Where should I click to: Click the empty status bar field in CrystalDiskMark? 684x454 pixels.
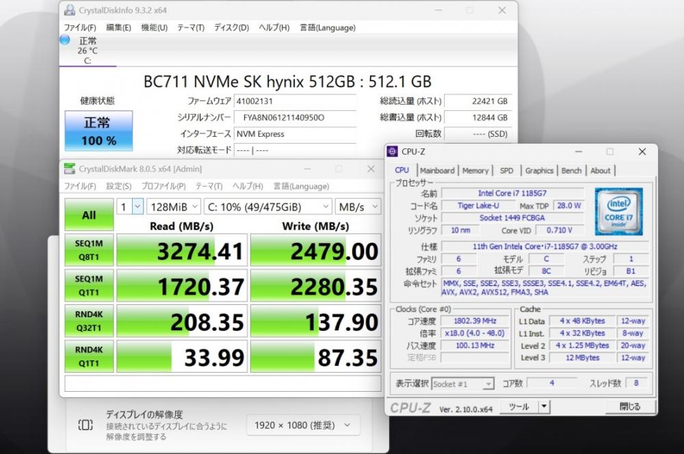pos(223,384)
